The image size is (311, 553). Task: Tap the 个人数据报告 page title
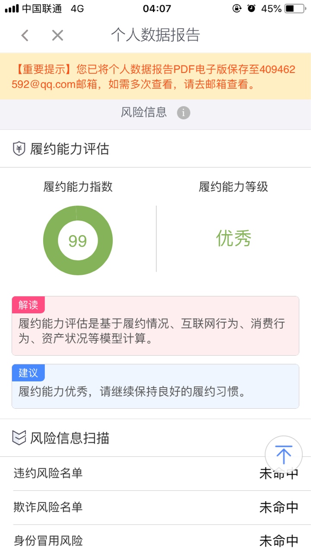155,35
